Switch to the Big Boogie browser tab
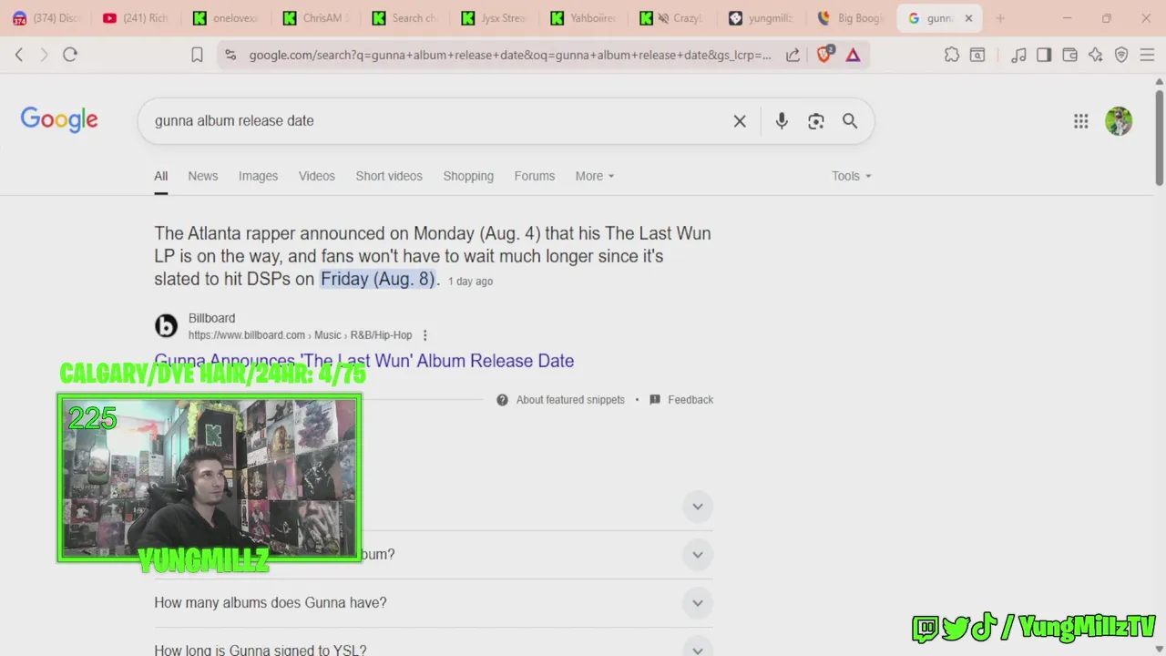This screenshot has height=656, width=1166. 850,18
